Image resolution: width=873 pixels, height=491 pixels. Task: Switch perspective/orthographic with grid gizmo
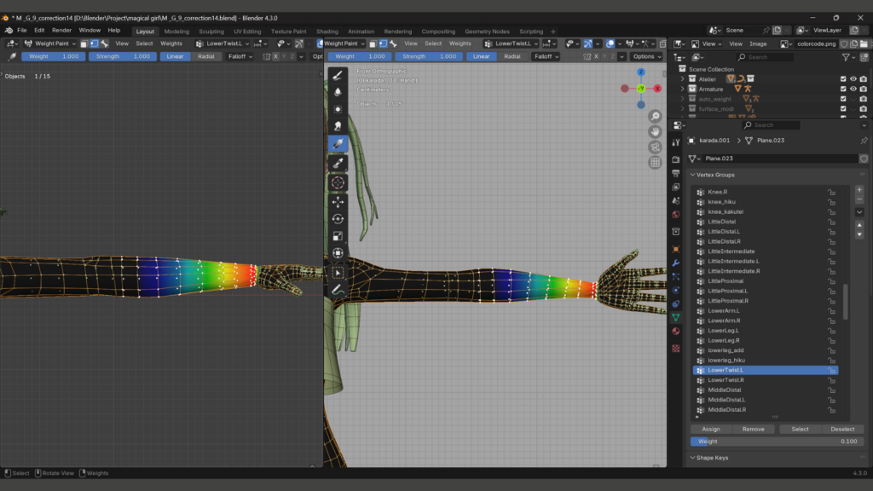(655, 162)
